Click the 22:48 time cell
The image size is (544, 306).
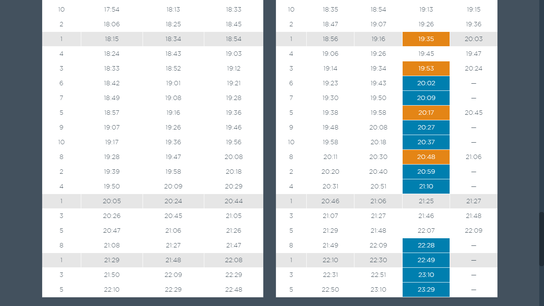[234, 290]
